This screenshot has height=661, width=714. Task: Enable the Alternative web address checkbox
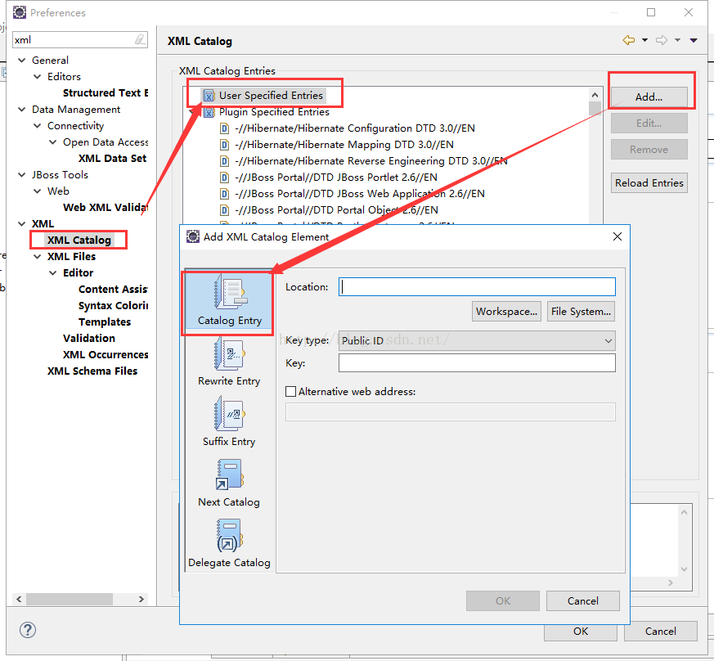[x=290, y=391]
